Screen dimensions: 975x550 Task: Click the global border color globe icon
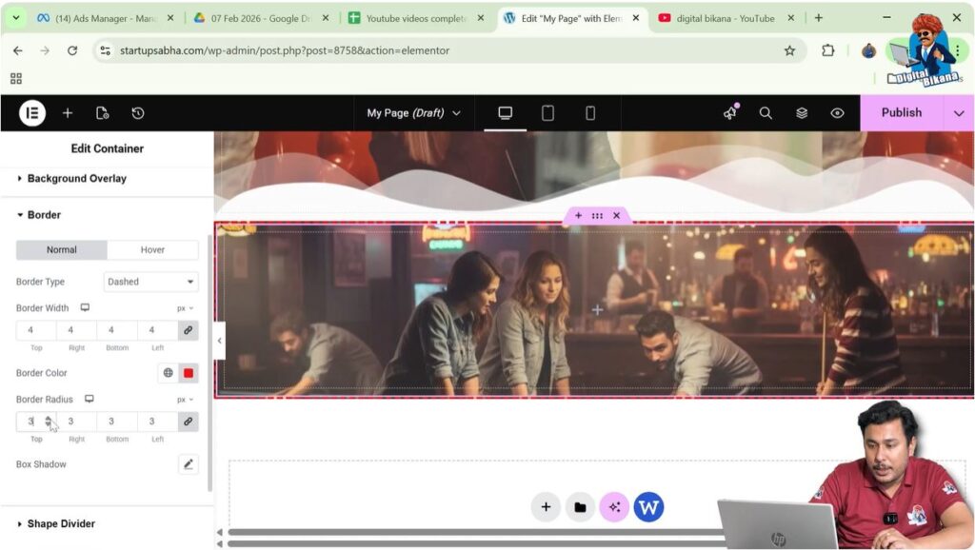coord(169,373)
